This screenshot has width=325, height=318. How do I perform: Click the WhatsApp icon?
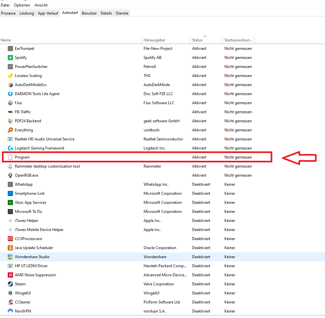pyautogui.click(x=10, y=184)
